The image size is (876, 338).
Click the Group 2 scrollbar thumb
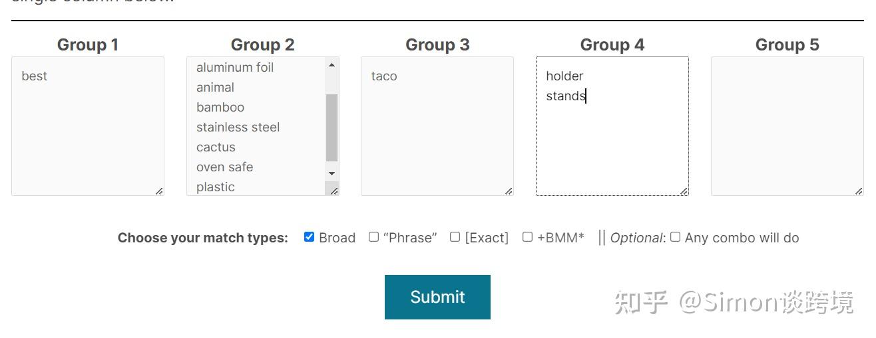click(331, 127)
